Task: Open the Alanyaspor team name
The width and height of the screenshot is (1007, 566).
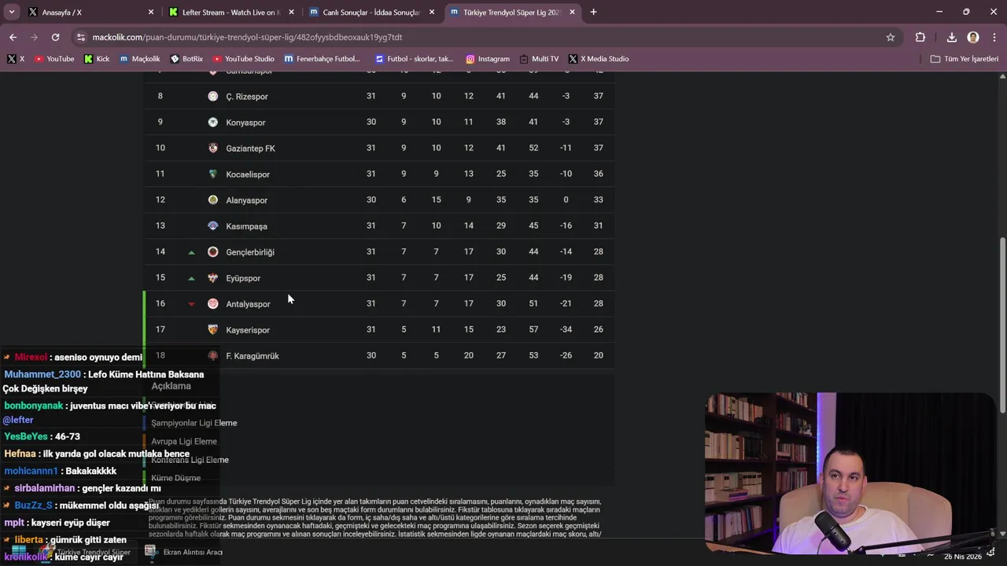Action: point(246,200)
